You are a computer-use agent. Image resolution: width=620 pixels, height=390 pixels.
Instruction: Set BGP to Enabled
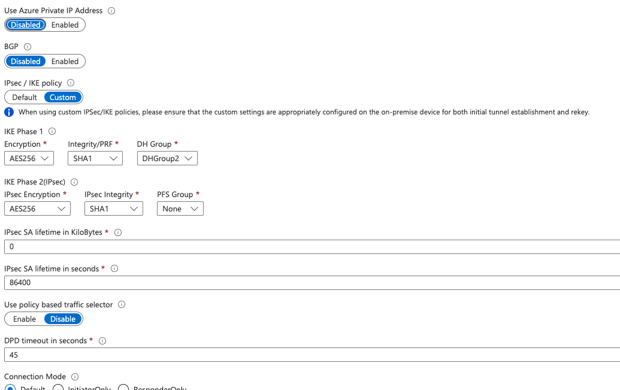65,61
